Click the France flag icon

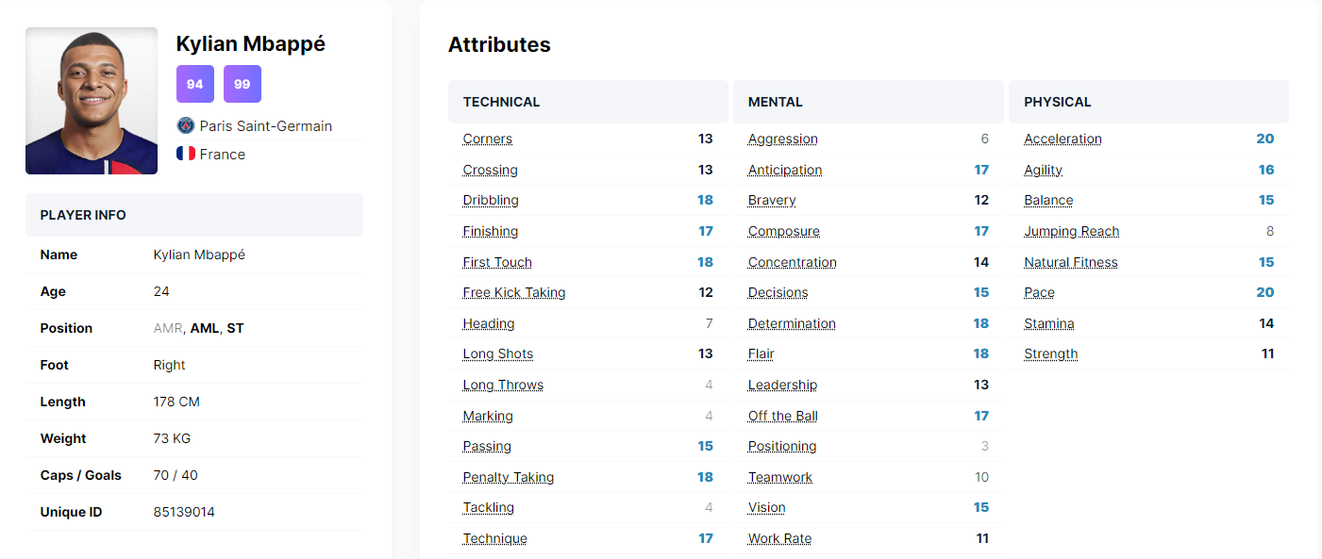tap(186, 154)
